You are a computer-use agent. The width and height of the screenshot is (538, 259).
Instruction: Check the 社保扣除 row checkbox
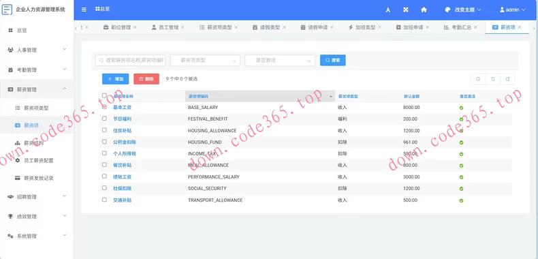pyautogui.click(x=104, y=188)
